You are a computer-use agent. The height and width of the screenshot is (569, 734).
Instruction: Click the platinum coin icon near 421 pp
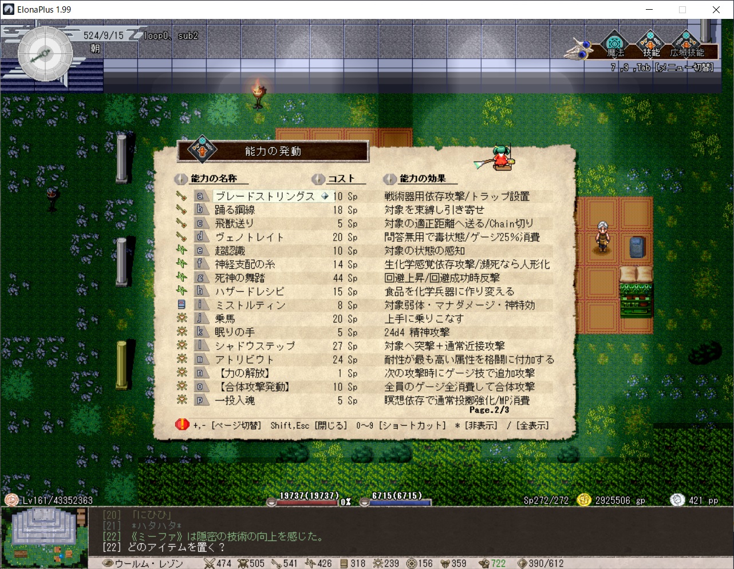point(677,500)
